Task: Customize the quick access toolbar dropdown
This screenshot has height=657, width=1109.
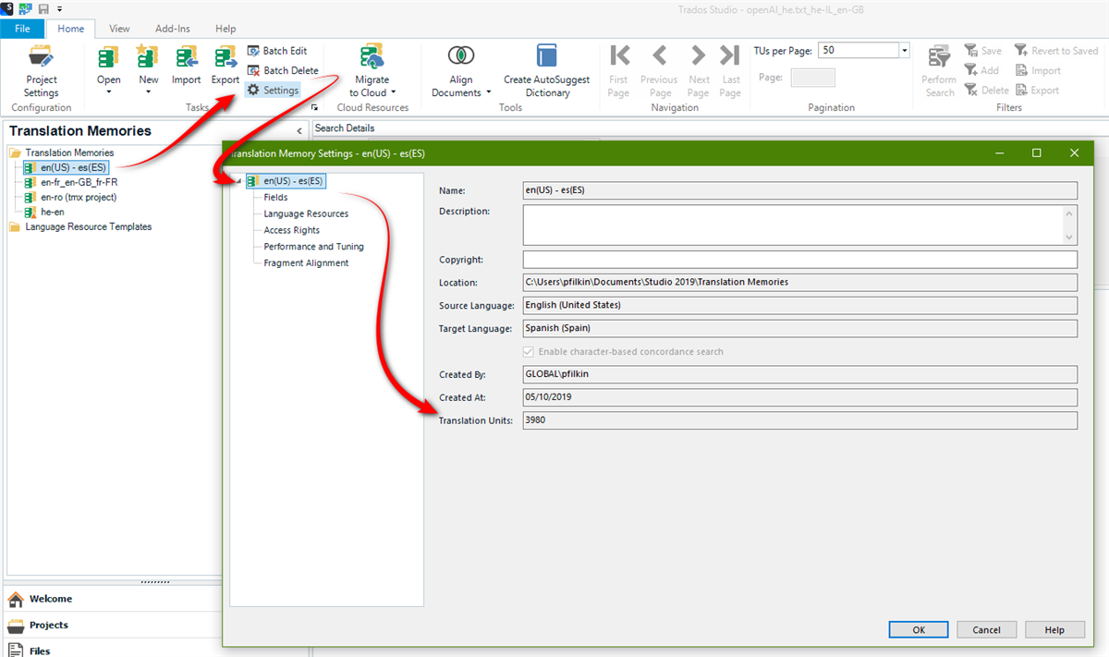Action: [x=59, y=8]
